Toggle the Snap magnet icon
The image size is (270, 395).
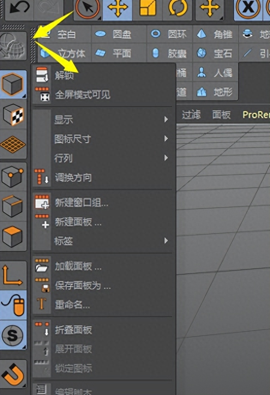13,374
